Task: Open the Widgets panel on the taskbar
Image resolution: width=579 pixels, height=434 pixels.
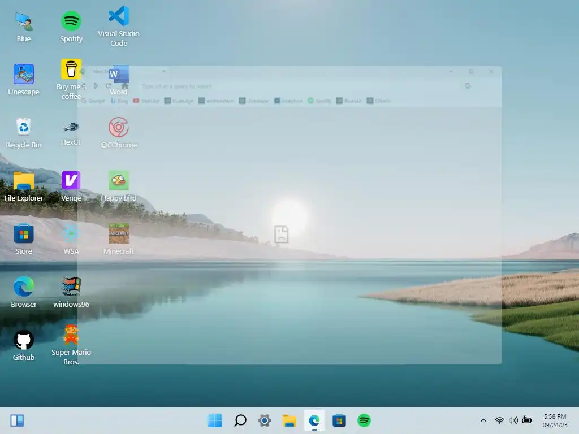Action: click(x=17, y=420)
